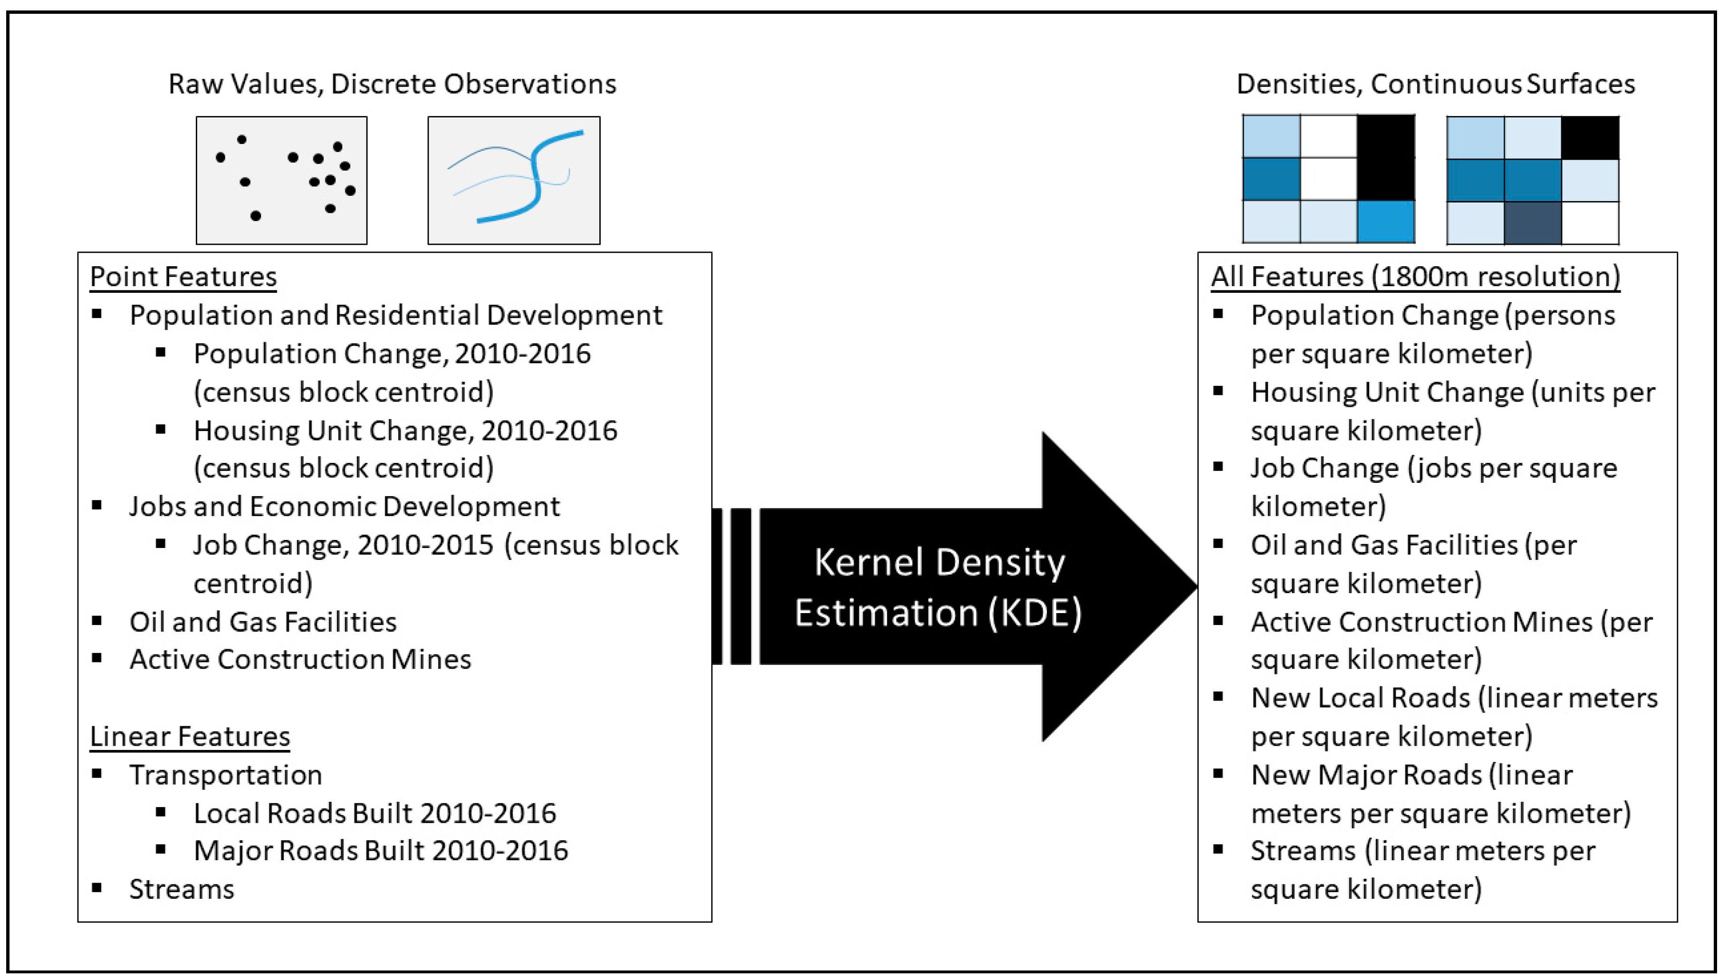Viewport: 1728px width, 980px height.
Task: Click bright blue cell in left grid
Action: [x=1386, y=222]
